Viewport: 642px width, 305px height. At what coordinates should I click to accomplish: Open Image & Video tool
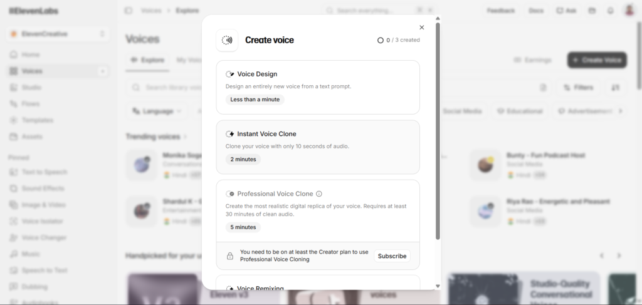58,205
